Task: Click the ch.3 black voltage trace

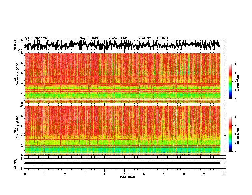Action: coord(123,163)
